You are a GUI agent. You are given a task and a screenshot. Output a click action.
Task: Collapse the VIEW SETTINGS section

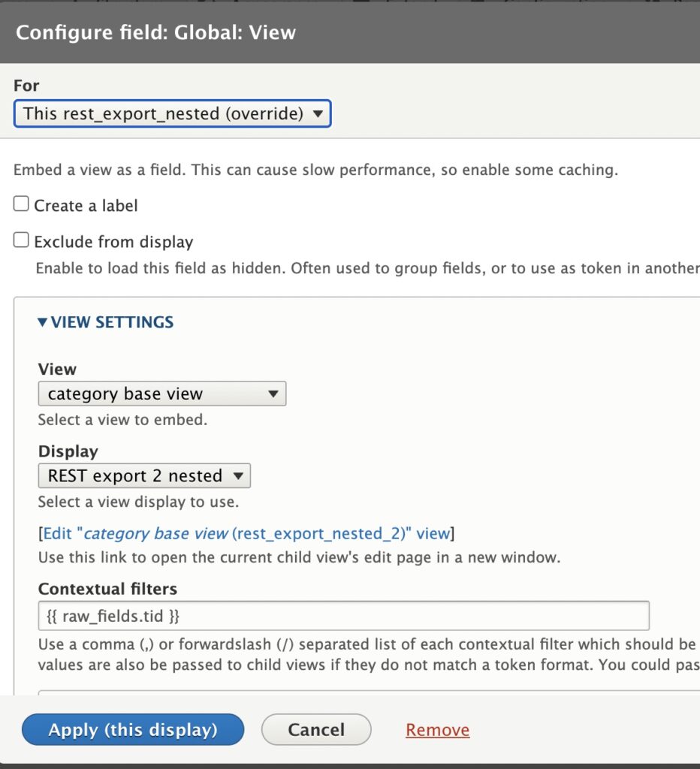(x=106, y=322)
